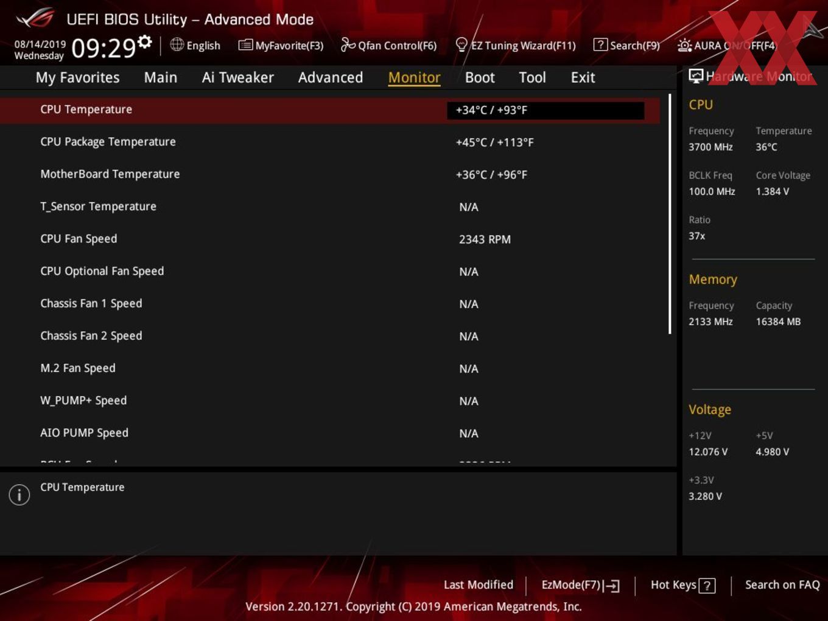The height and width of the screenshot is (621, 828).
Task: Click the 3.280 V reading
Action: pos(705,496)
